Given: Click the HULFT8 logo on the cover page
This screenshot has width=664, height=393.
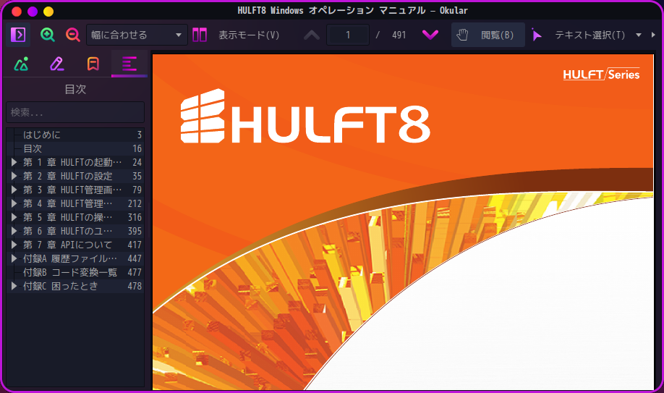Looking at the screenshot, I should click(x=305, y=117).
